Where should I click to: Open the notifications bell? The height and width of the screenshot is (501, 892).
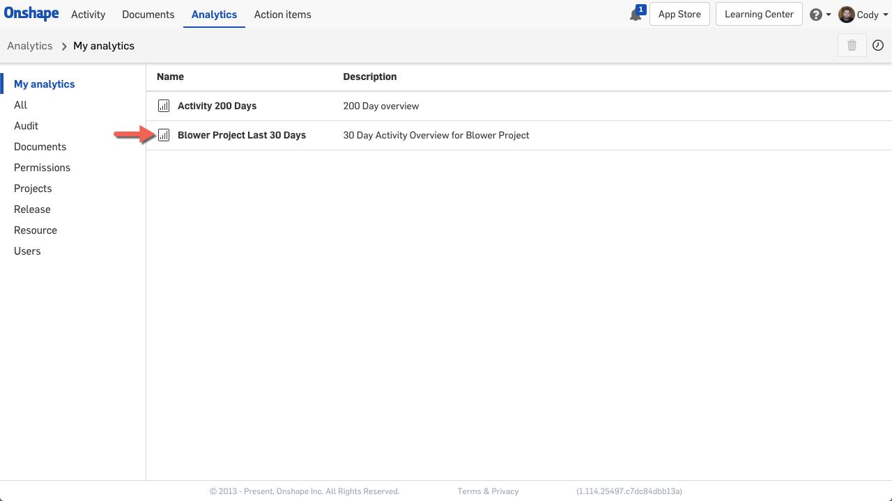635,14
